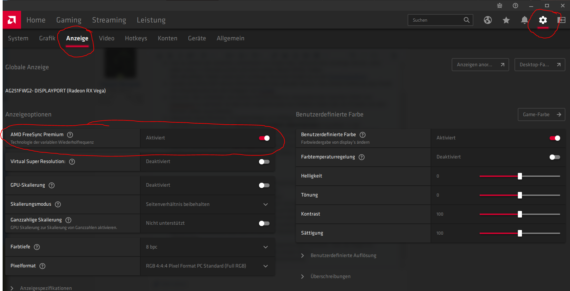Click the Game-Farbe button

tap(541, 114)
